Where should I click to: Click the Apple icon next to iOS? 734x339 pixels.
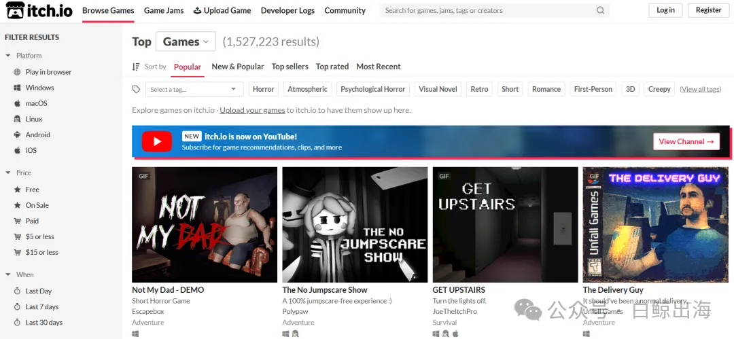point(17,150)
